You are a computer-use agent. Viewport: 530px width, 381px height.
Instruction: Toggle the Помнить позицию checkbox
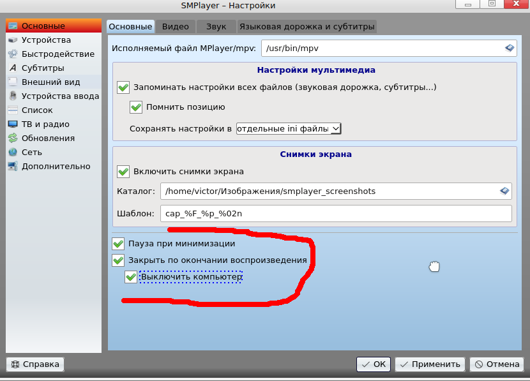click(136, 107)
